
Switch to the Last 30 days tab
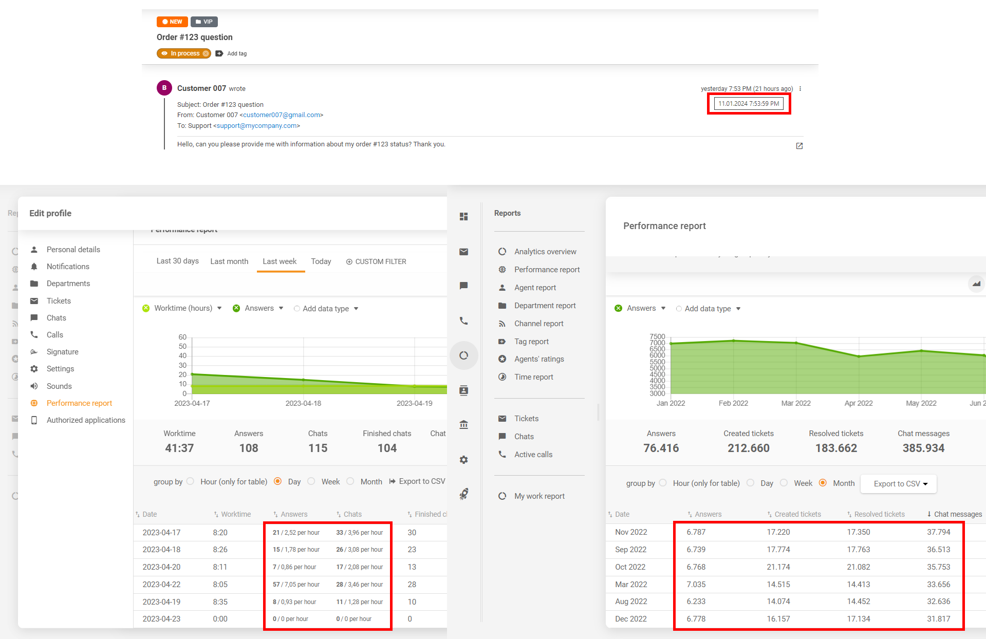pos(177,261)
